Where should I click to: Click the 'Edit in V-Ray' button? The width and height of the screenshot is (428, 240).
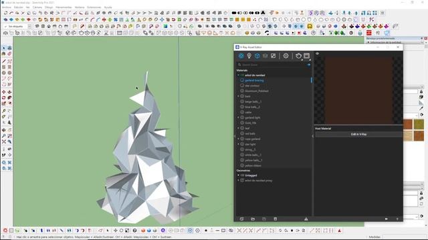[x=358, y=135]
